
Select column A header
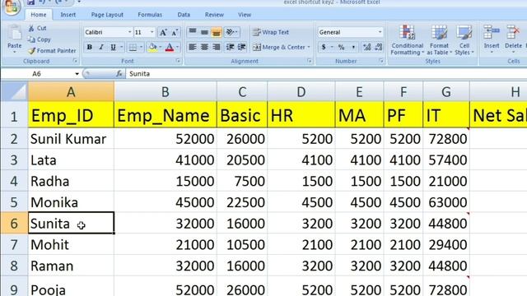[71, 91]
